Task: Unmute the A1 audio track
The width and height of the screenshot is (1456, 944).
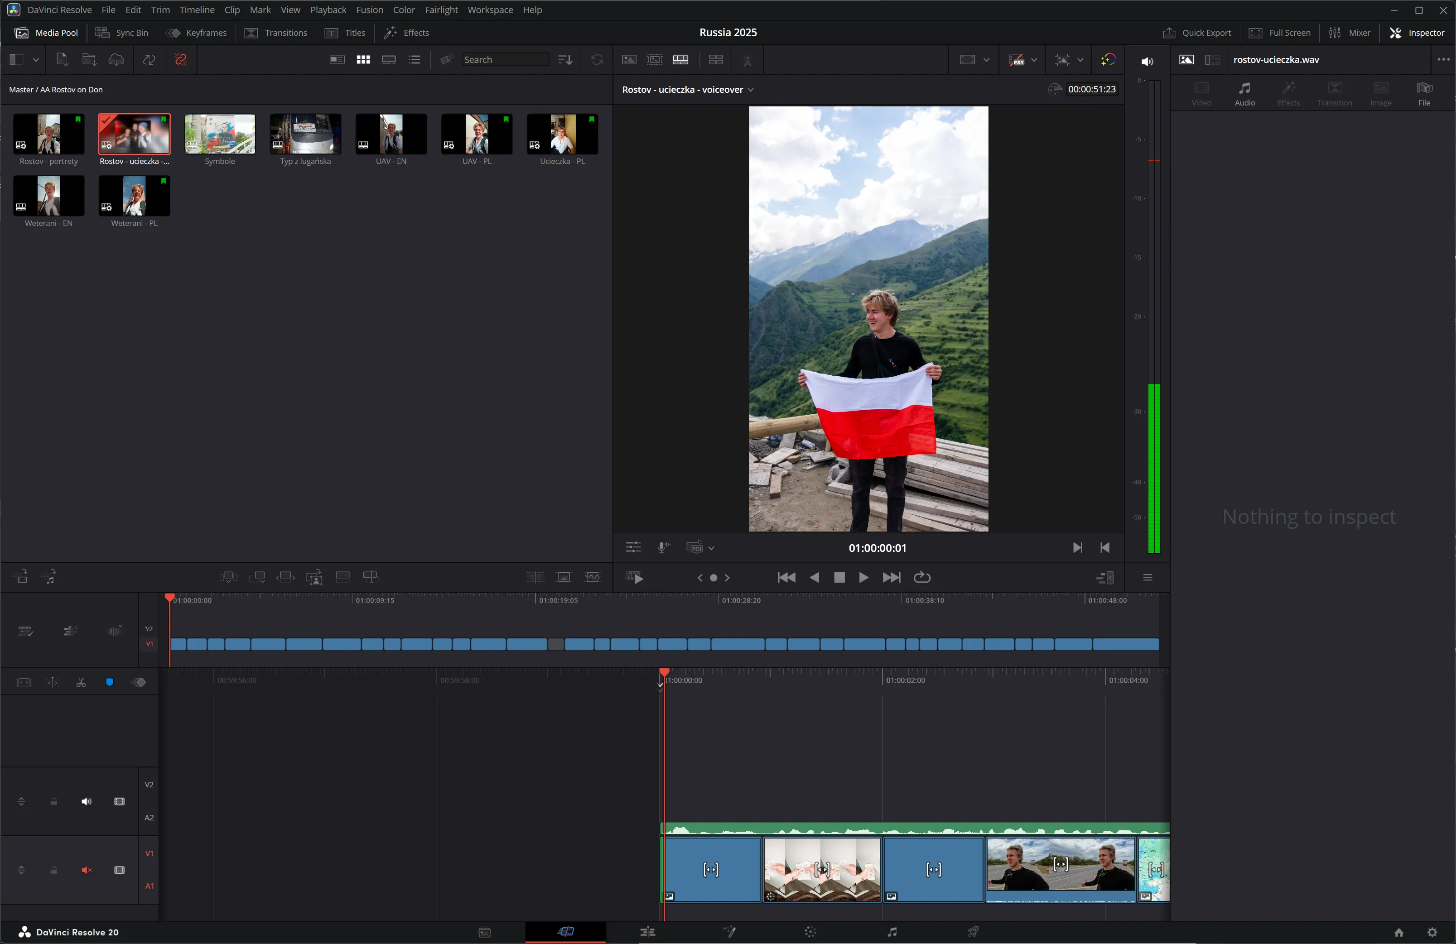Action: (86, 871)
